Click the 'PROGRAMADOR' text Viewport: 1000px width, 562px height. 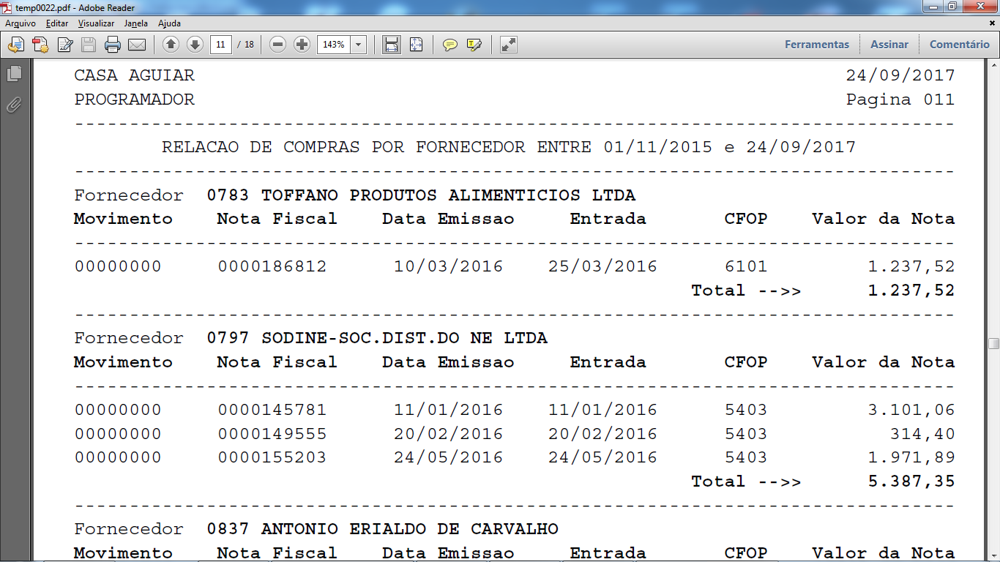coord(135,100)
